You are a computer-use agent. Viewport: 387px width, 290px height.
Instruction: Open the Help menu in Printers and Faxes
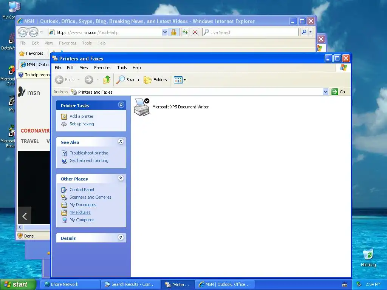pyautogui.click(x=136, y=68)
